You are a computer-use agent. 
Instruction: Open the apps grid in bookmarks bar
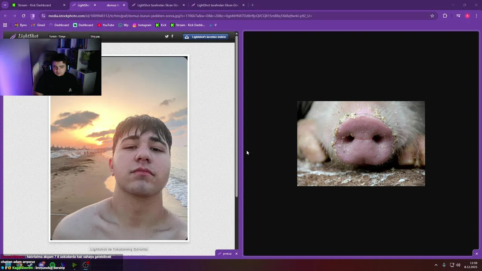pos(5,25)
